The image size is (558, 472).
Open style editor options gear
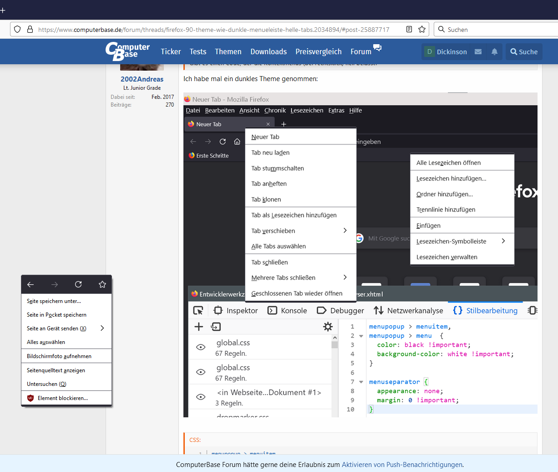click(328, 326)
